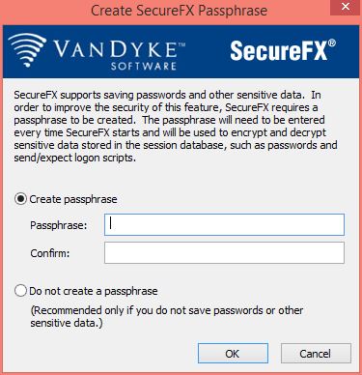
Task: Click the registered trademark symbol beside SecureFX
Action: 332,43
